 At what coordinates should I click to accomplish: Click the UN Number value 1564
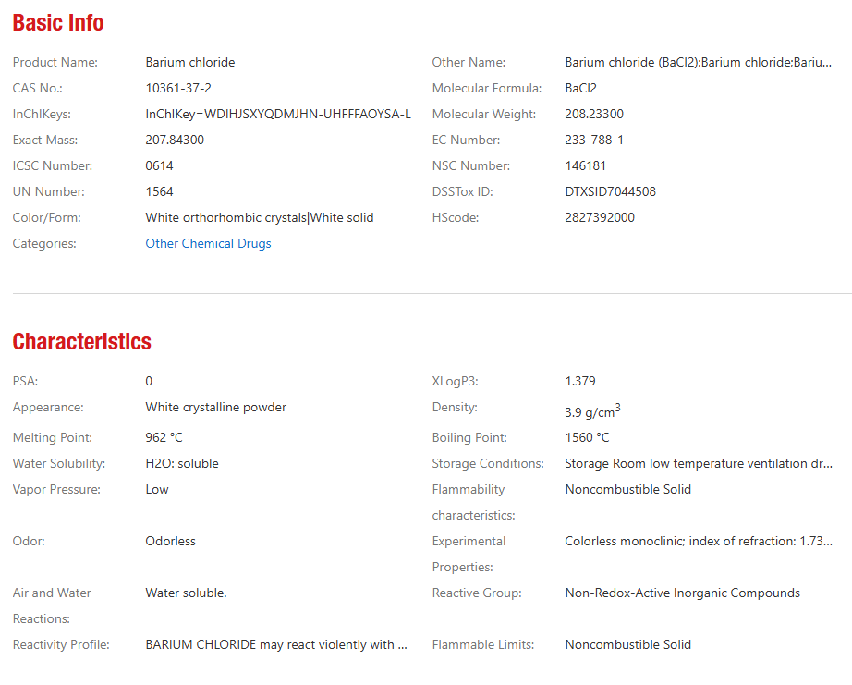pos(159,192)
